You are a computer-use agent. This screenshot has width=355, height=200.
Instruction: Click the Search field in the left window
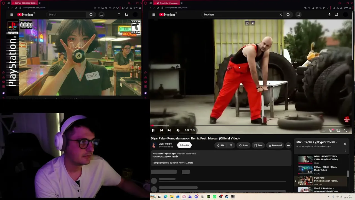pos(67,15)
